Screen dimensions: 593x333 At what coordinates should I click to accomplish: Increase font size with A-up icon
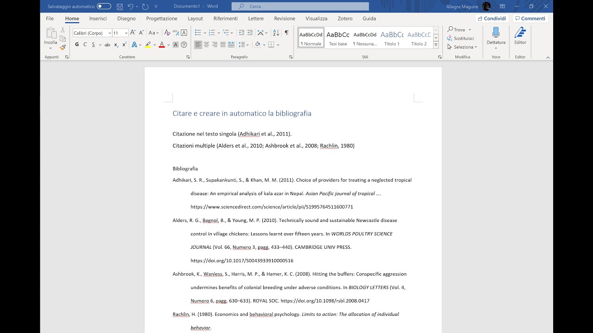pyautogui.click(x=133, y=33)
